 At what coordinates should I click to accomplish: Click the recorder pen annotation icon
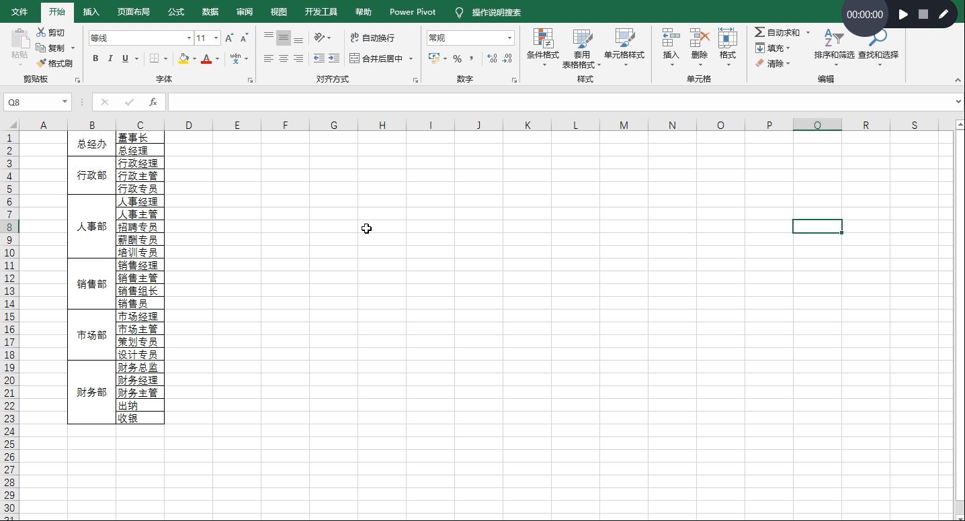coord(943,14)
